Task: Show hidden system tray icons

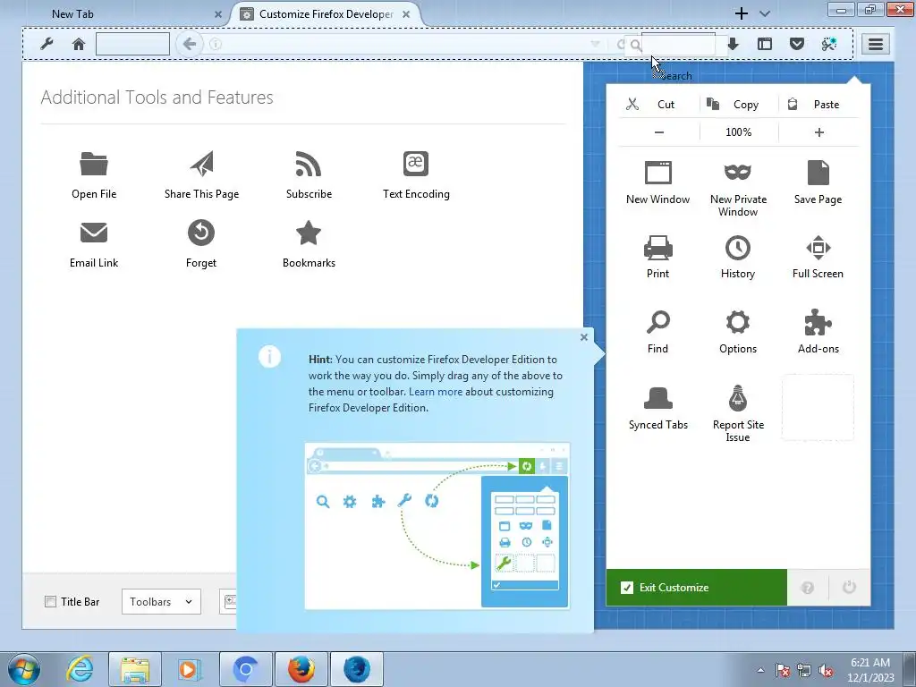Action: pos(760,670)
